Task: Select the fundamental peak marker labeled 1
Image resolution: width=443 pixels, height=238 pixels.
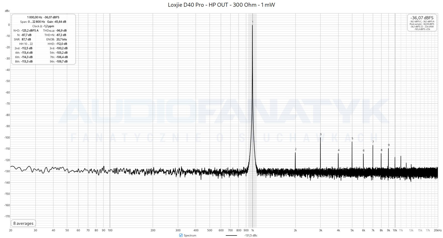Action: coord(253,22)
